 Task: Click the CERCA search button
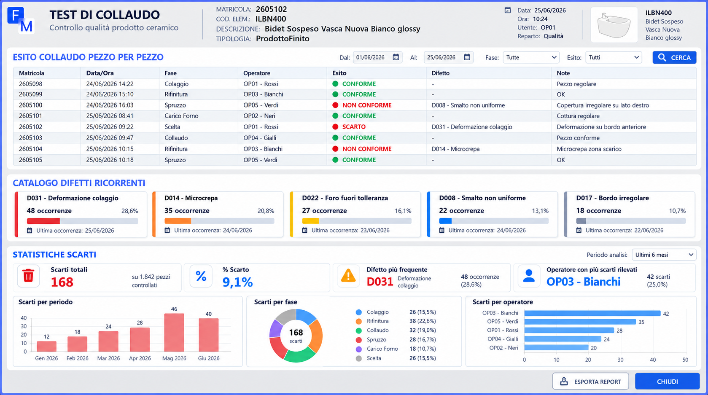[x=674, y=57]
